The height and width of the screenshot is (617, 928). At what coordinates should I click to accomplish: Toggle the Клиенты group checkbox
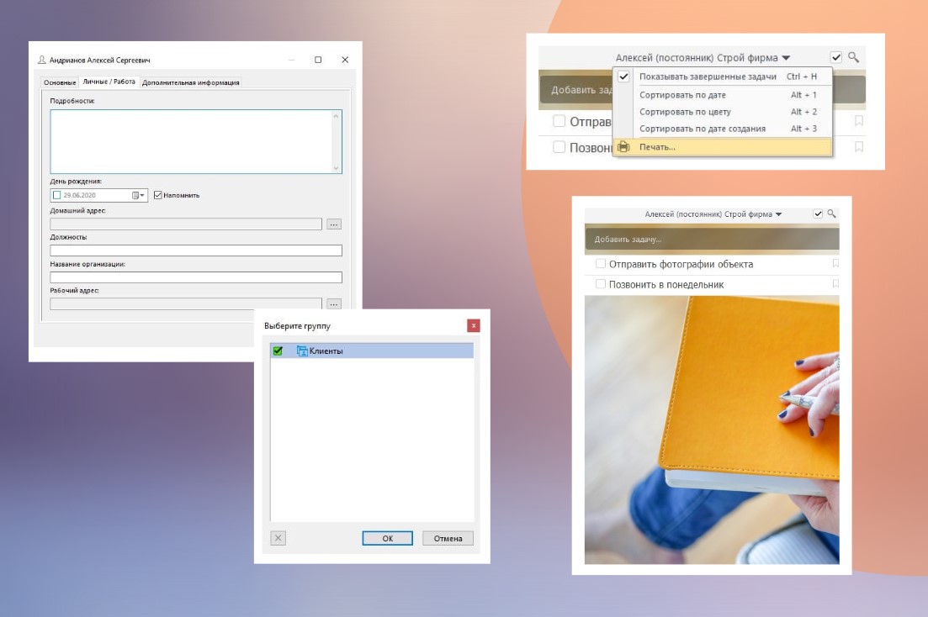pos(278,351)
